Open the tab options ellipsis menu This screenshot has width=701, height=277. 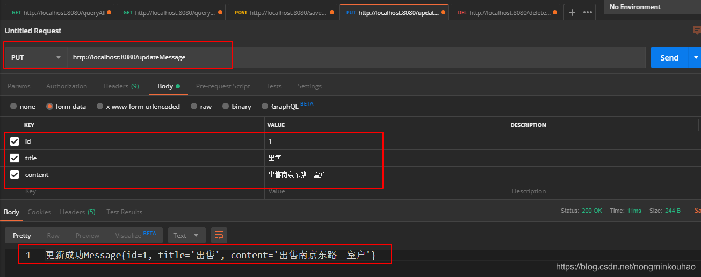[588, 12]
